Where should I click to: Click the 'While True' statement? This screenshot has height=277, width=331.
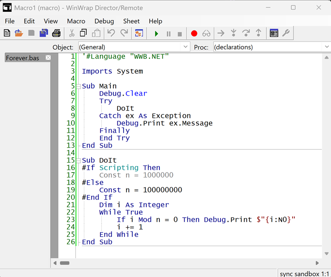[121, 212]
